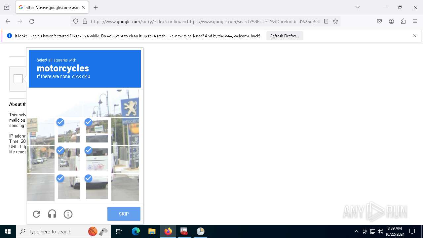Switch to Firefox taskbar icon
The height and width of the screenshot is (238, 423).
tap(168, 231)
